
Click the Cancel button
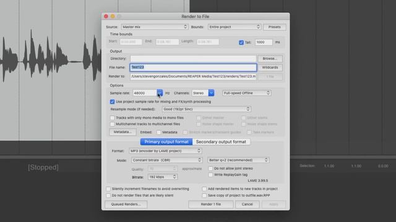(x=247, y=204)
